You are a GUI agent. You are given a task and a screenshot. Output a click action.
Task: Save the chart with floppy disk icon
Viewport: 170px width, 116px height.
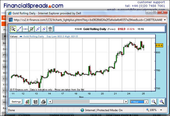pyautogui.click(x=35, y=102)
